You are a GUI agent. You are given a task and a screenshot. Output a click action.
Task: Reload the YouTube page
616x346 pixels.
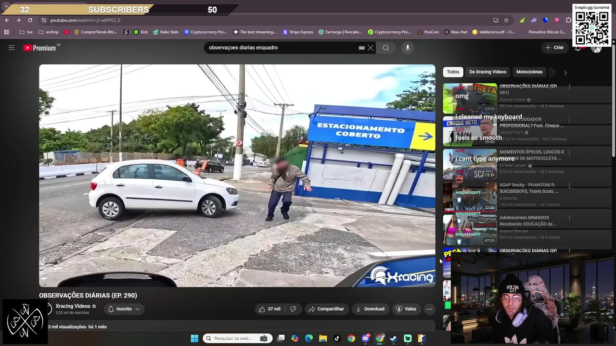click(x=30, y=20)
